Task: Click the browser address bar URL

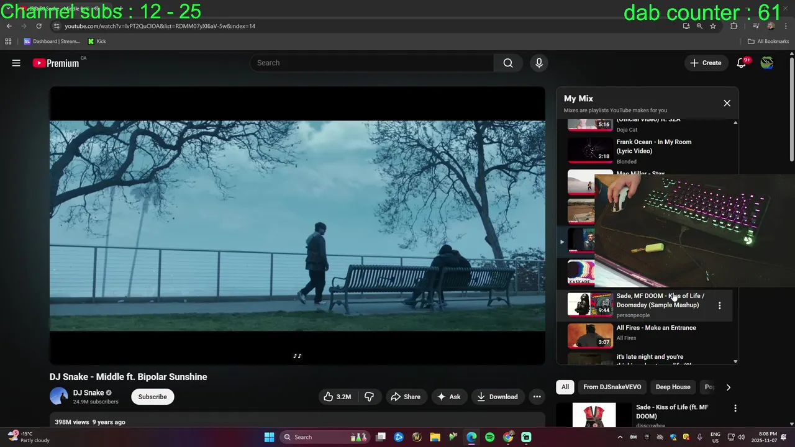Action: coord(160,26)
